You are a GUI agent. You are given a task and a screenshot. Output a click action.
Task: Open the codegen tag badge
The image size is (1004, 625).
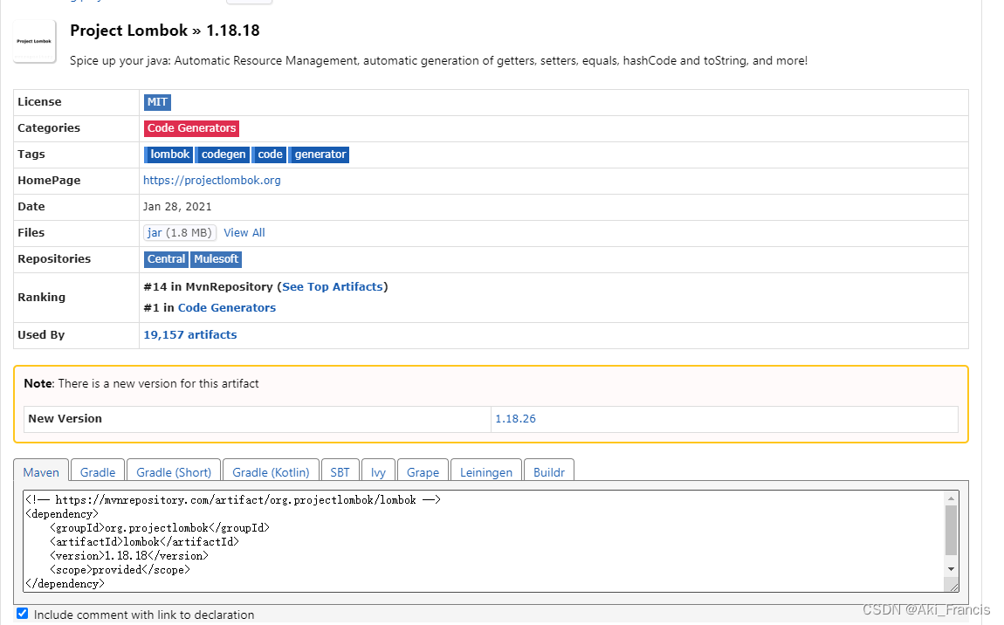[x=223, y=155]
